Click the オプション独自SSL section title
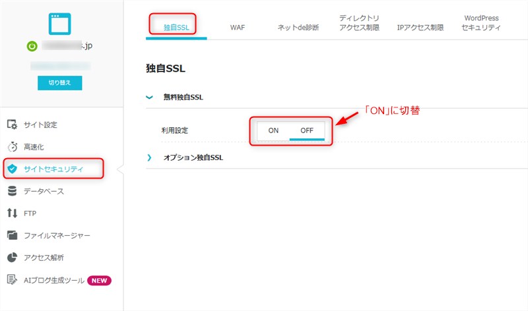 point(193,157)
